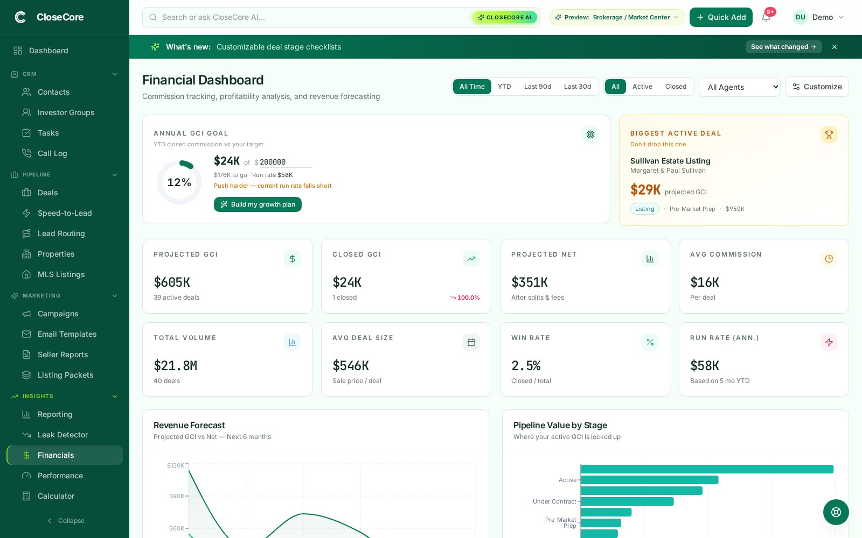Screen dimensions: 862x538
Task: Click the bar chart icon on Projected Net card
Action: [x=650, y=259]
